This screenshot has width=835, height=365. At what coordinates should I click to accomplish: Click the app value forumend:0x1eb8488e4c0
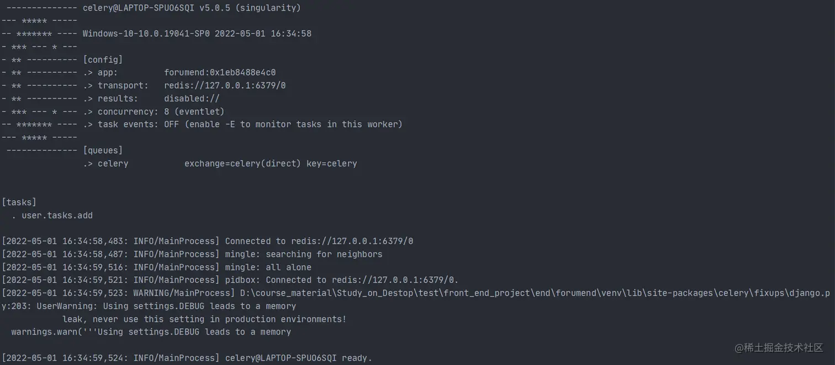[x=220, y=72]
